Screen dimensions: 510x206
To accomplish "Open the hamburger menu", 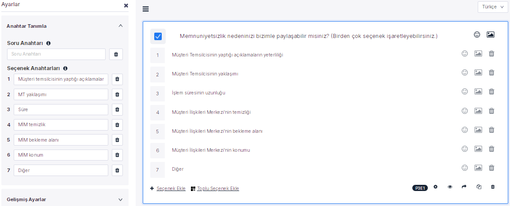I will pos(146,9).
